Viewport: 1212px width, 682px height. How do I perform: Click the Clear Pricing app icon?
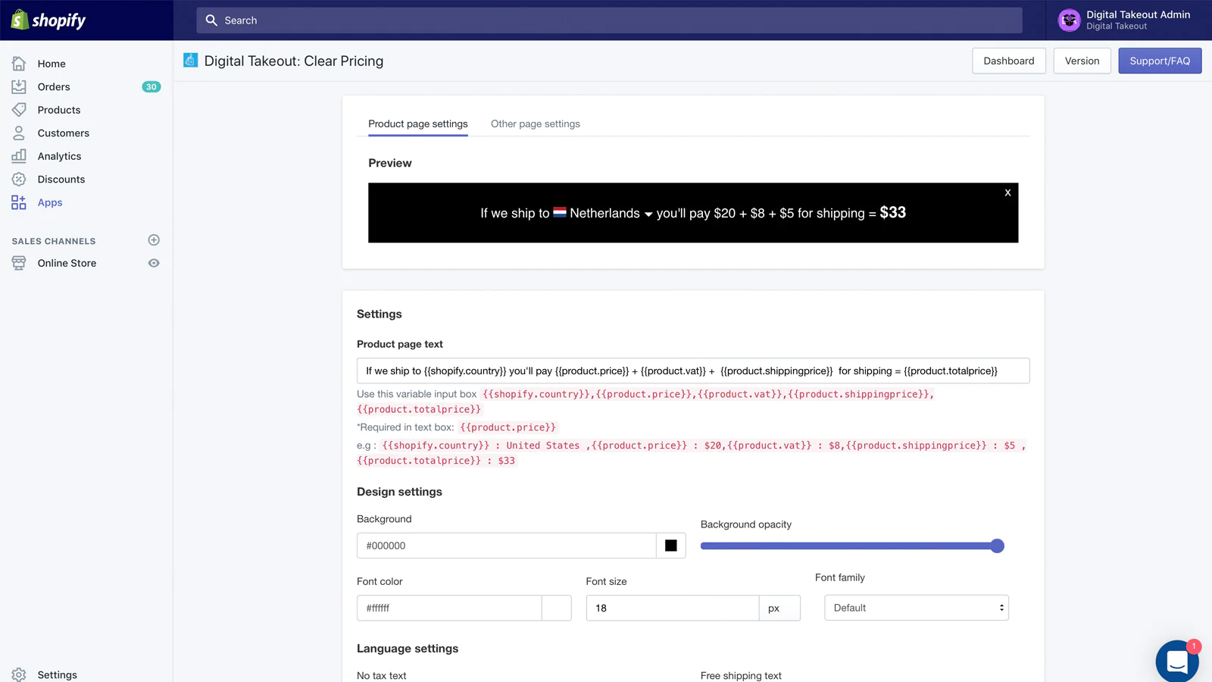coord(191,61)
